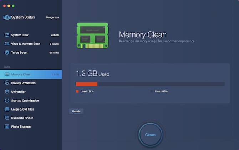Screen dimensions: 239x150
Task: Minimize window with yellow button
Action: [x=9, y=6]
